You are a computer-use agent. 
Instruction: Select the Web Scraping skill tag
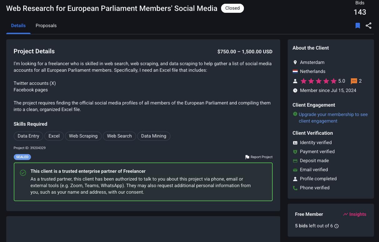click(83, 136)
